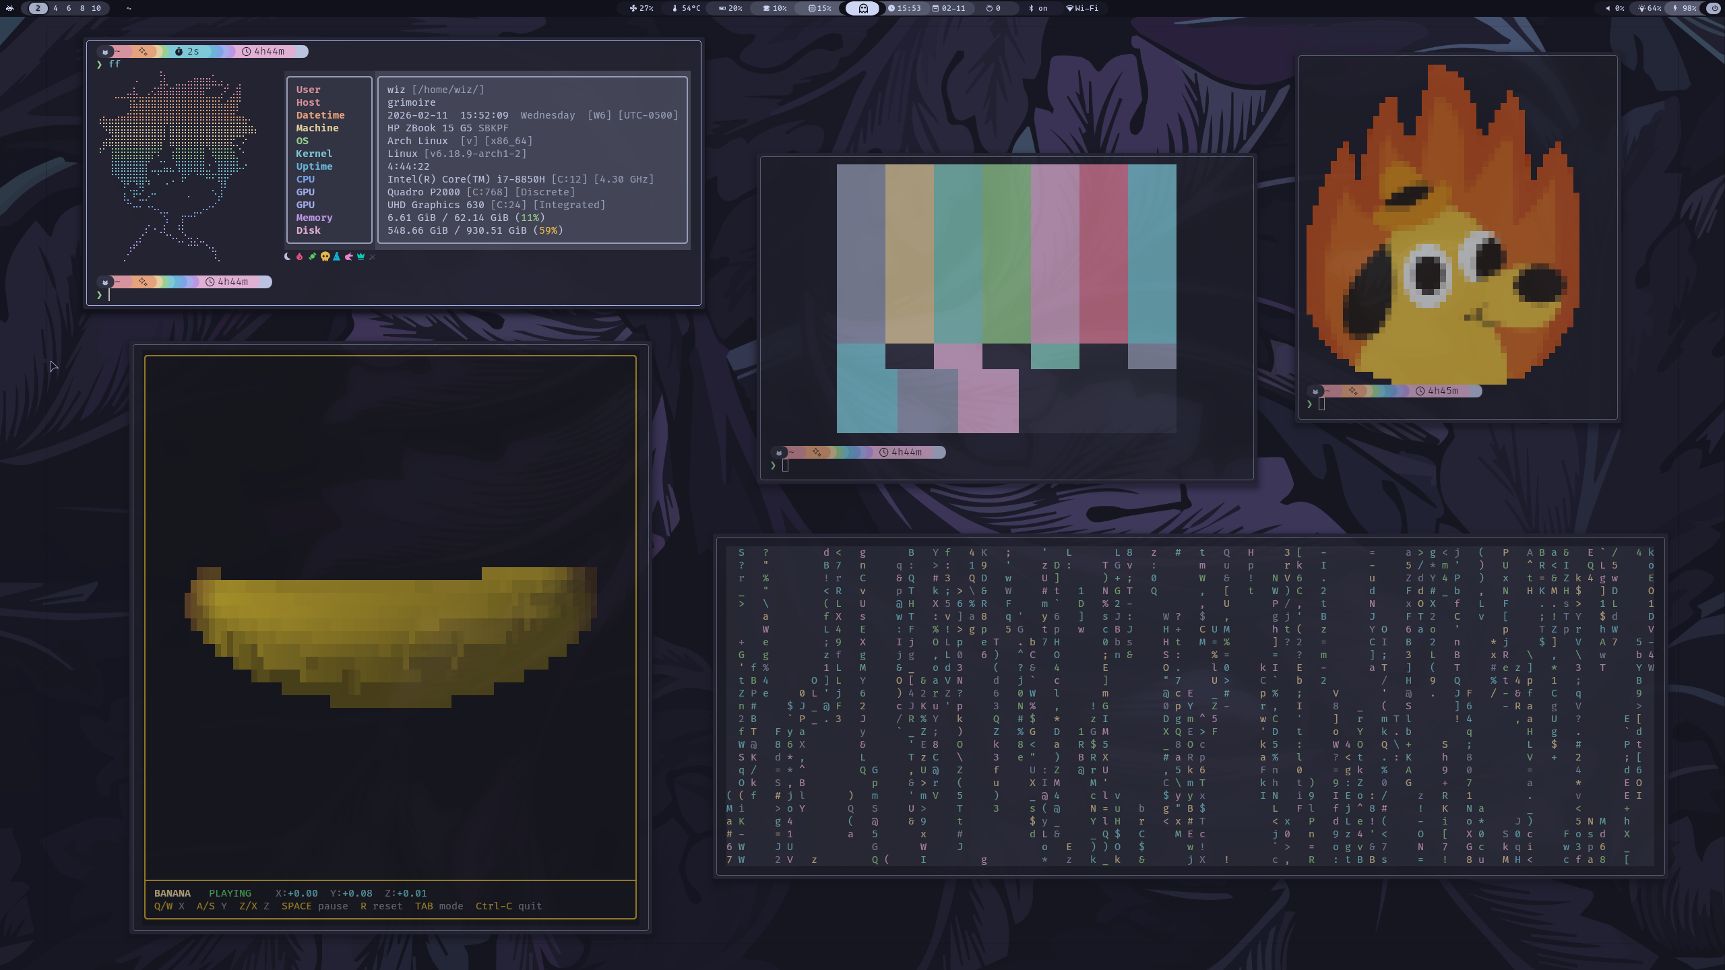Image resolution: width=1725 pixels, height=970 pixels.
Task: Mute toggle showing 0% volume
Action: 1616,9
